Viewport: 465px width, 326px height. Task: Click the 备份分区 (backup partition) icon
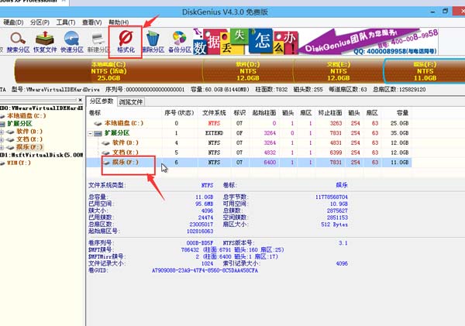pos(180,42)
